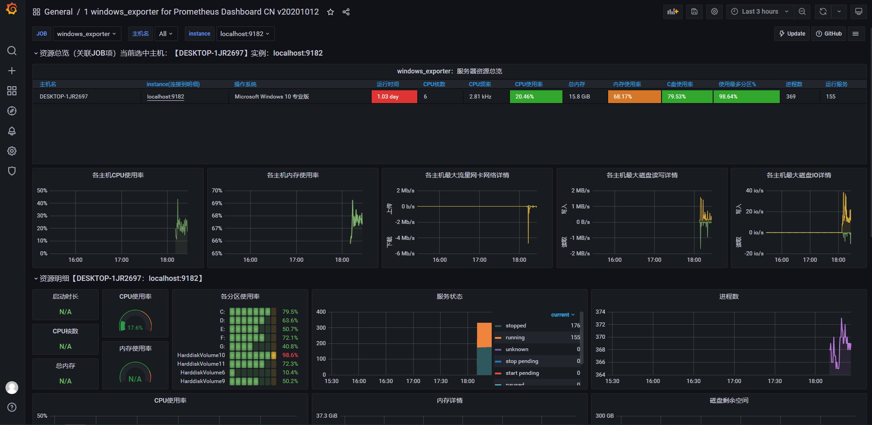This screenshot has height=425, width=872.
Task: Share the dashboard using the share icon
Action: [x=346, y=12]
